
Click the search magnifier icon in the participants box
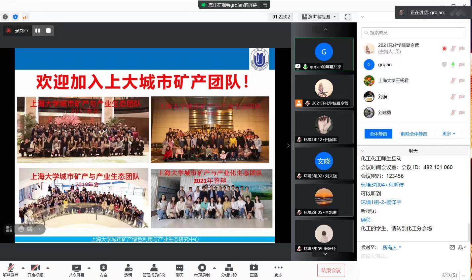[366, 33]
